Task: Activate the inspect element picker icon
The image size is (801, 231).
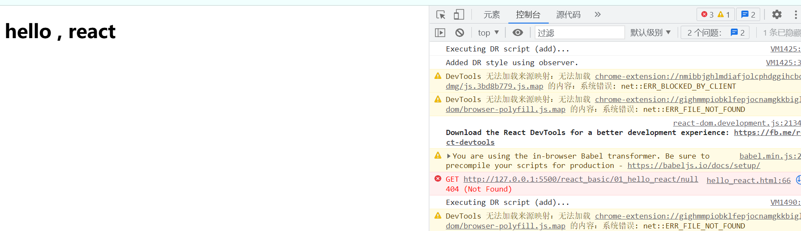Action: pyautogui.click(x=441, y=15)
